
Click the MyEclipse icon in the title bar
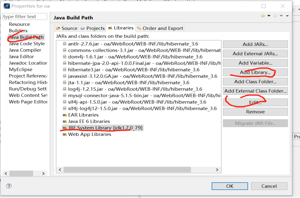click(x=7, y=6)
